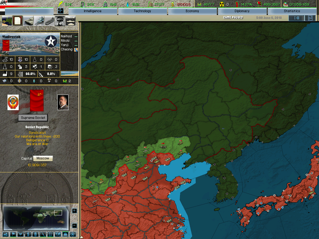Image resolution: width=319 pixels, height=239 pixels.
Task: Open the tank land units view
Action: pos(28,21)
